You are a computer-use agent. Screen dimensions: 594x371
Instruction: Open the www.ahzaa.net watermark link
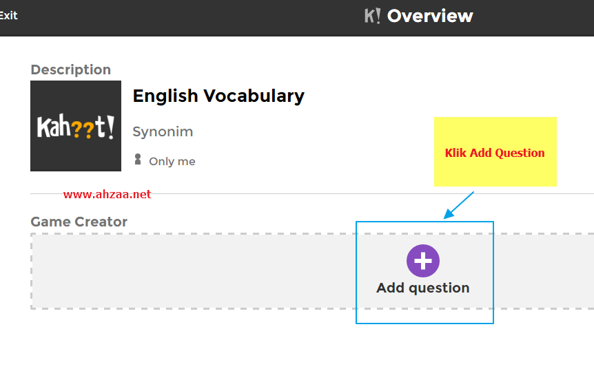(x=107, y=194)
